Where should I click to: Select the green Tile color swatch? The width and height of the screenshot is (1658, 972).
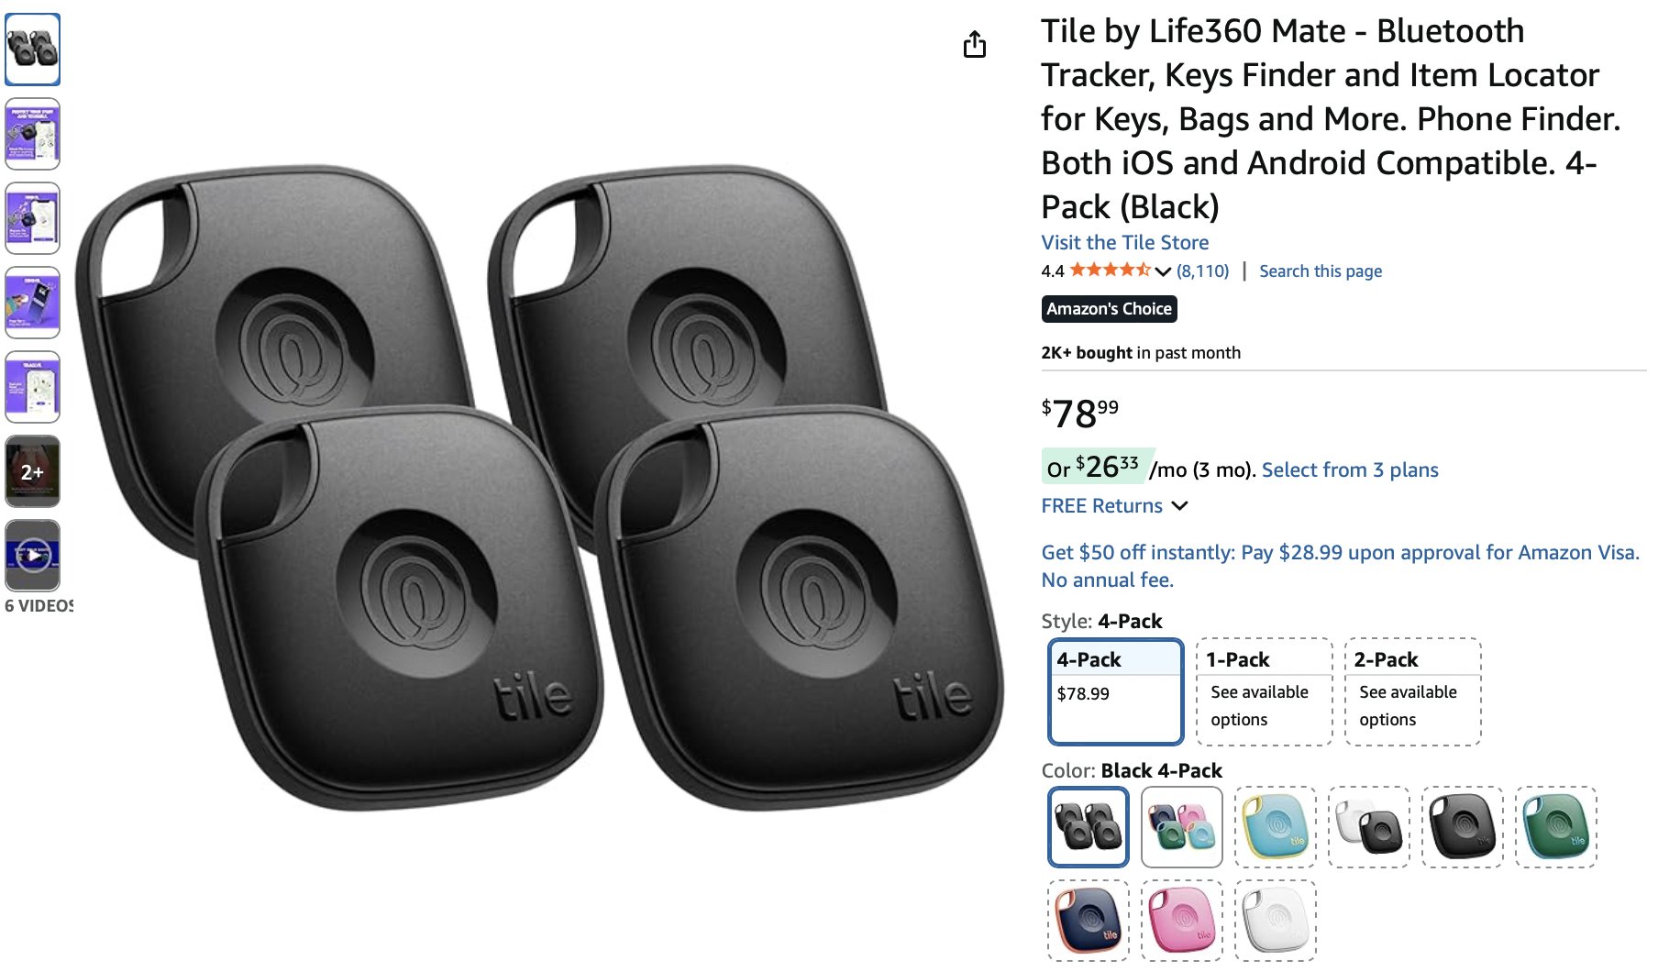1556,827
